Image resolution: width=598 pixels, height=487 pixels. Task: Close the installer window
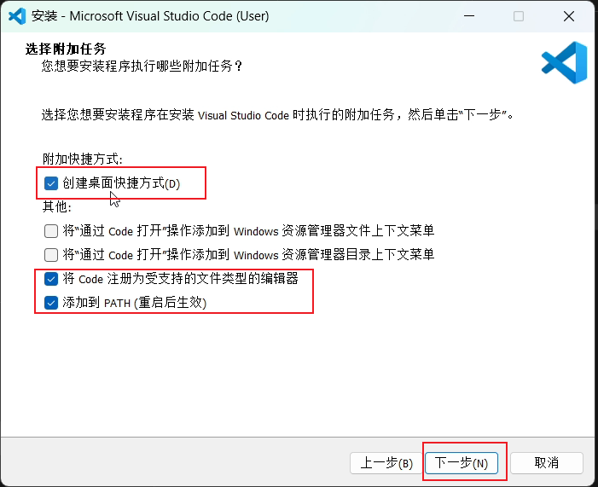tap(569, 16)
